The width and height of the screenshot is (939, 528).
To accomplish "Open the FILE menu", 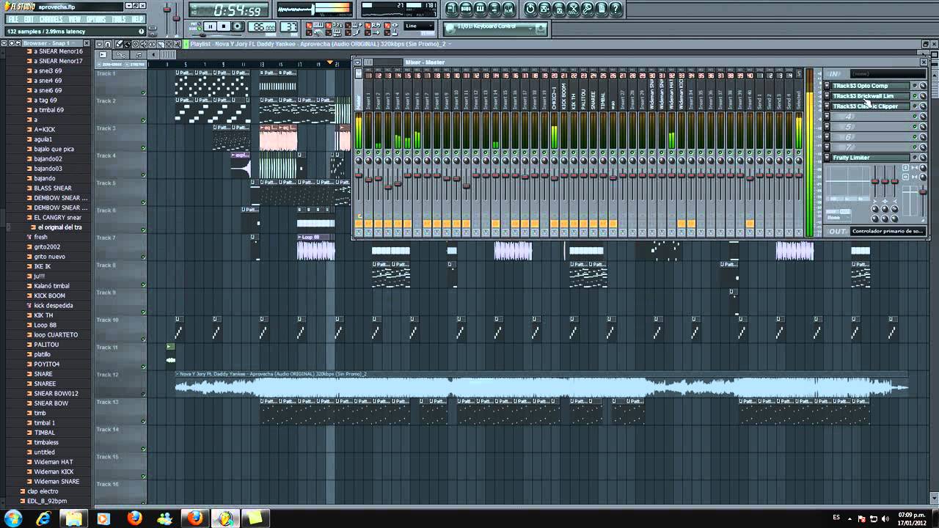I will 12,19.
